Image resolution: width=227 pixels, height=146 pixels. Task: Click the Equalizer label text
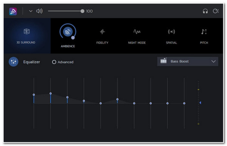[31, 62]
